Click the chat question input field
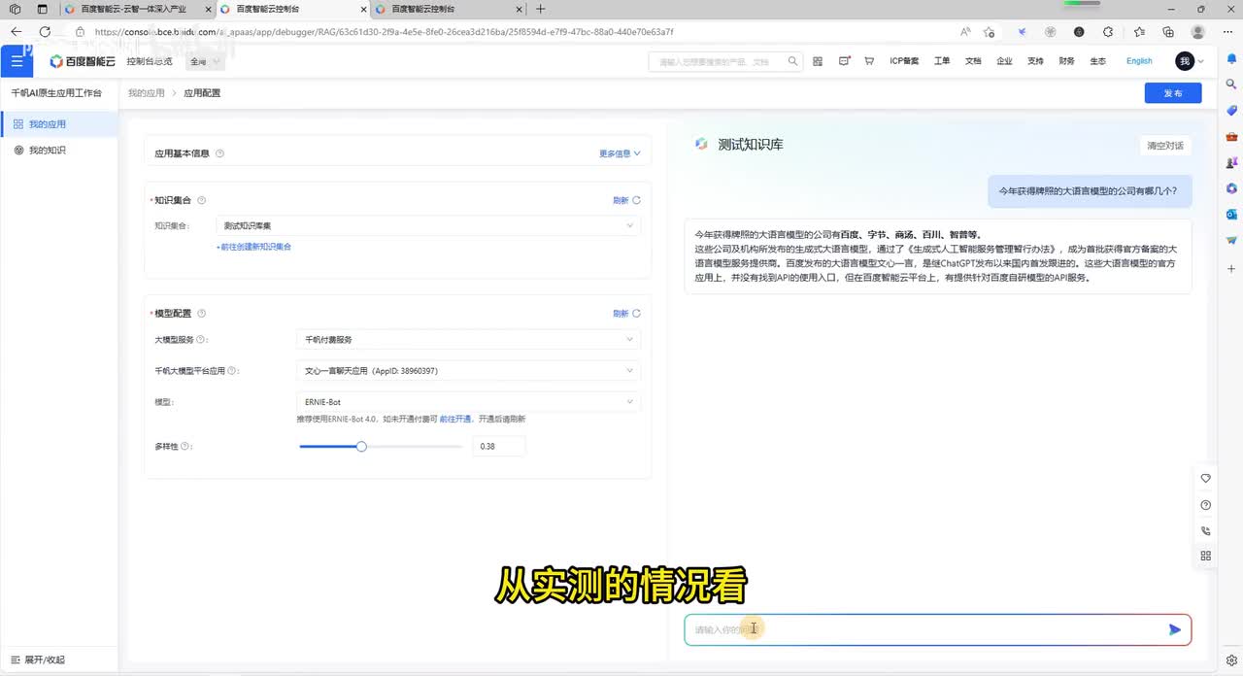1243x676 pixels. point(923,629)
